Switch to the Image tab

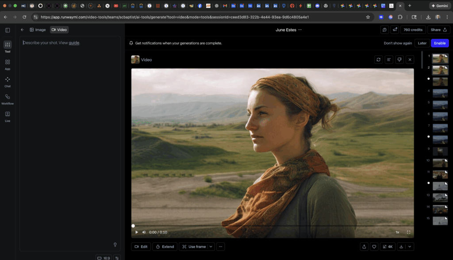[38, 30]
